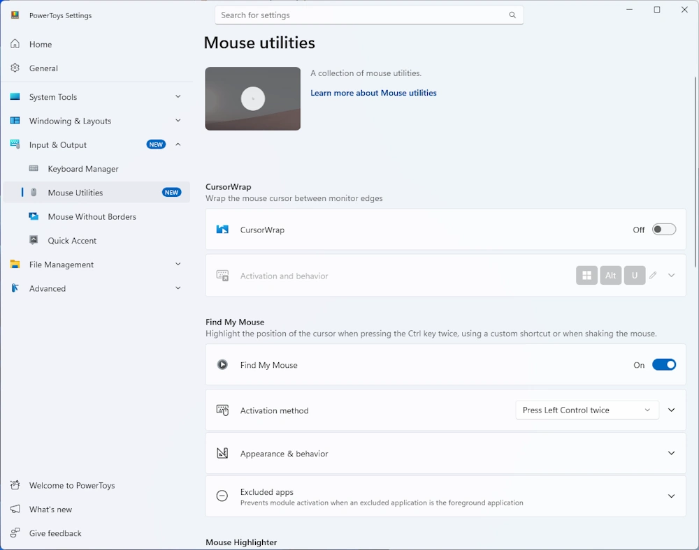Select What's new in the sidebar
Viewport: 699px width, 550px height.
(x=50, y=510)
